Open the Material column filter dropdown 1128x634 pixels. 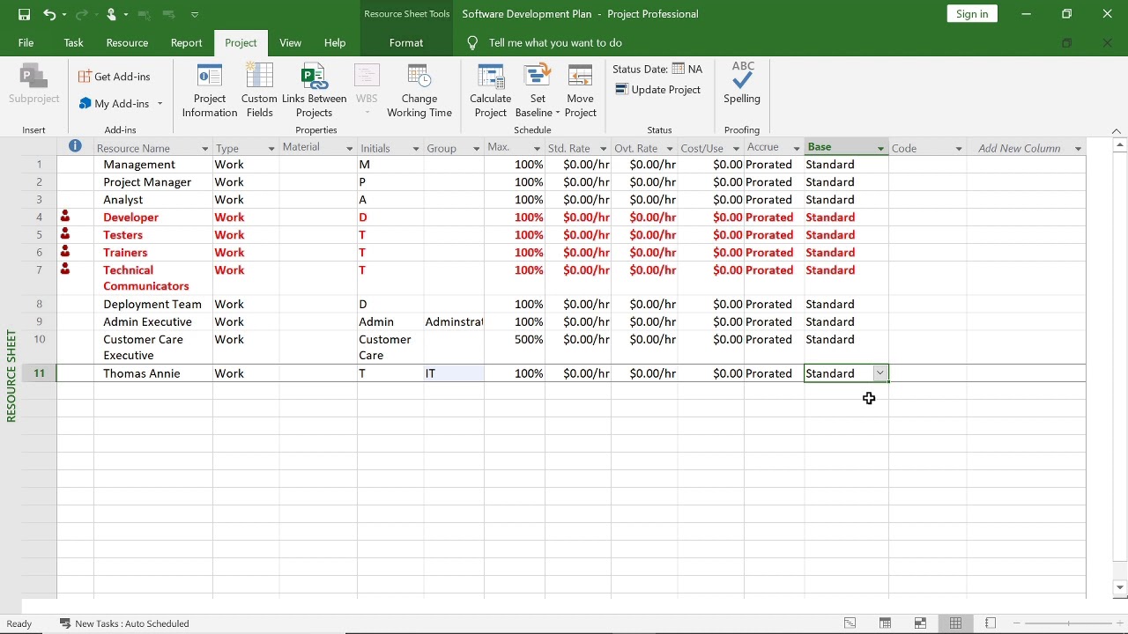click(x=349, y=149)
